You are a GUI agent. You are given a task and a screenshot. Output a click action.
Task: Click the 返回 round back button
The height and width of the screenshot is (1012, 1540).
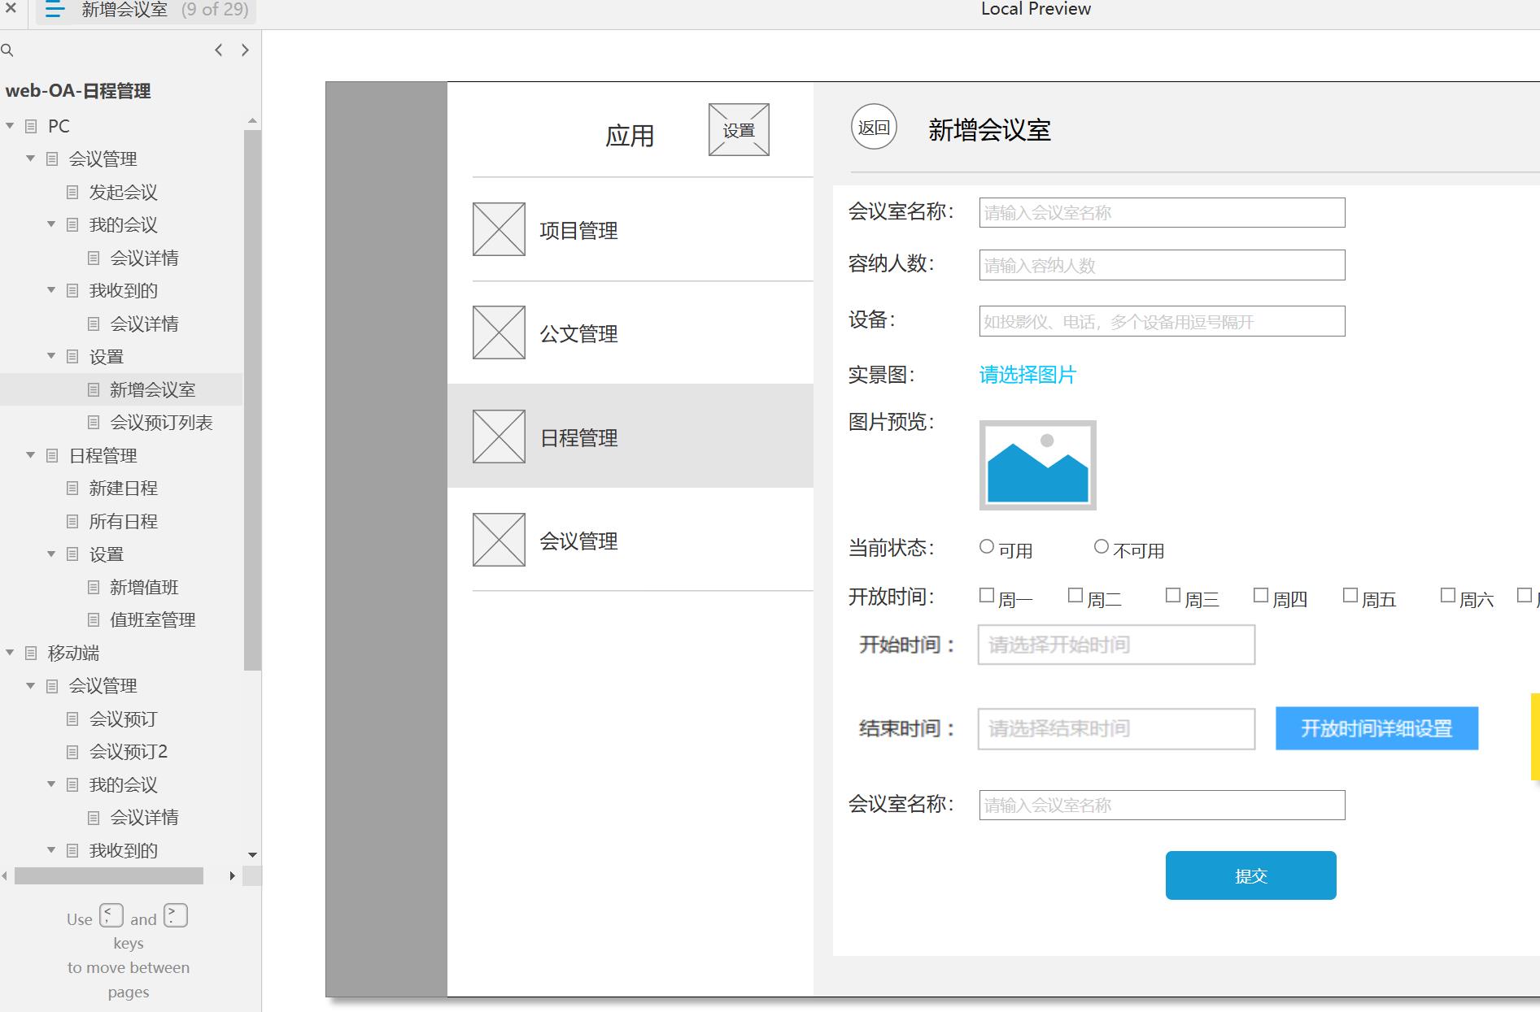[x=874, y=127]
